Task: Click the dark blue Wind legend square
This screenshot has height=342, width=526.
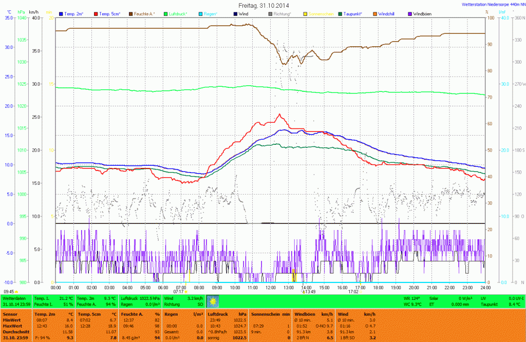Action: [236, 14]
